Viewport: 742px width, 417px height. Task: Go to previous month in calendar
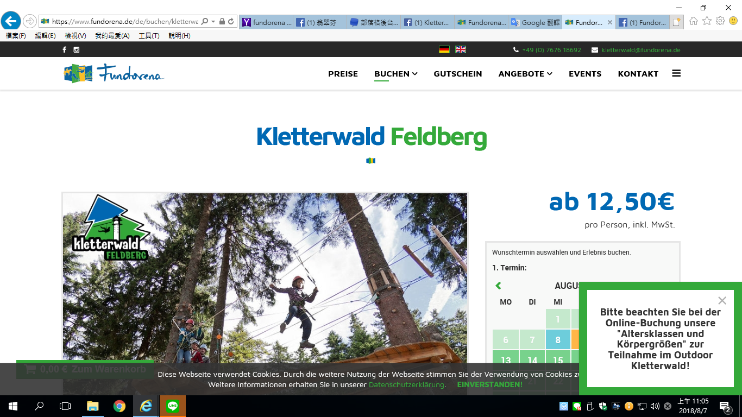click(498, 286)
